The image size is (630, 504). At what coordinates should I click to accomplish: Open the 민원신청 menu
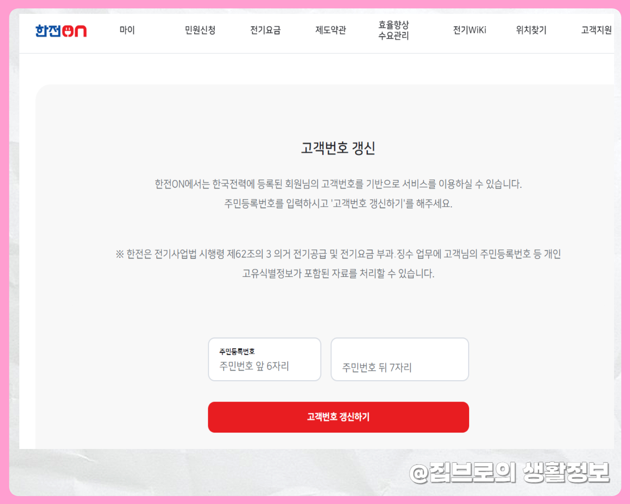tap(200, 30)
